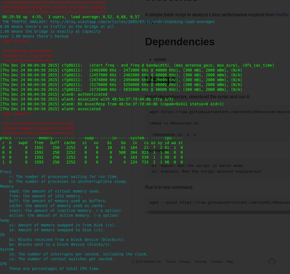Click the first wget raw.githubusercontent.com code line

pos(220,112)
